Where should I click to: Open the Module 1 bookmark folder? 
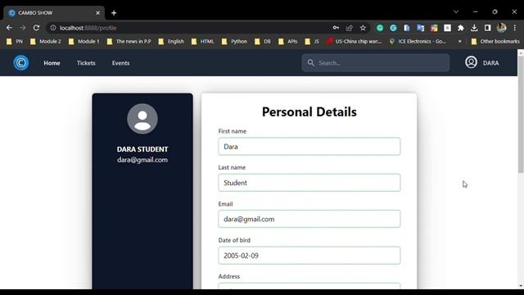point(84,42)
